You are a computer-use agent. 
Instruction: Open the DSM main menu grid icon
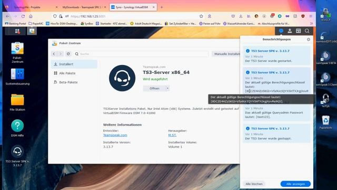[x=17, y=31]
